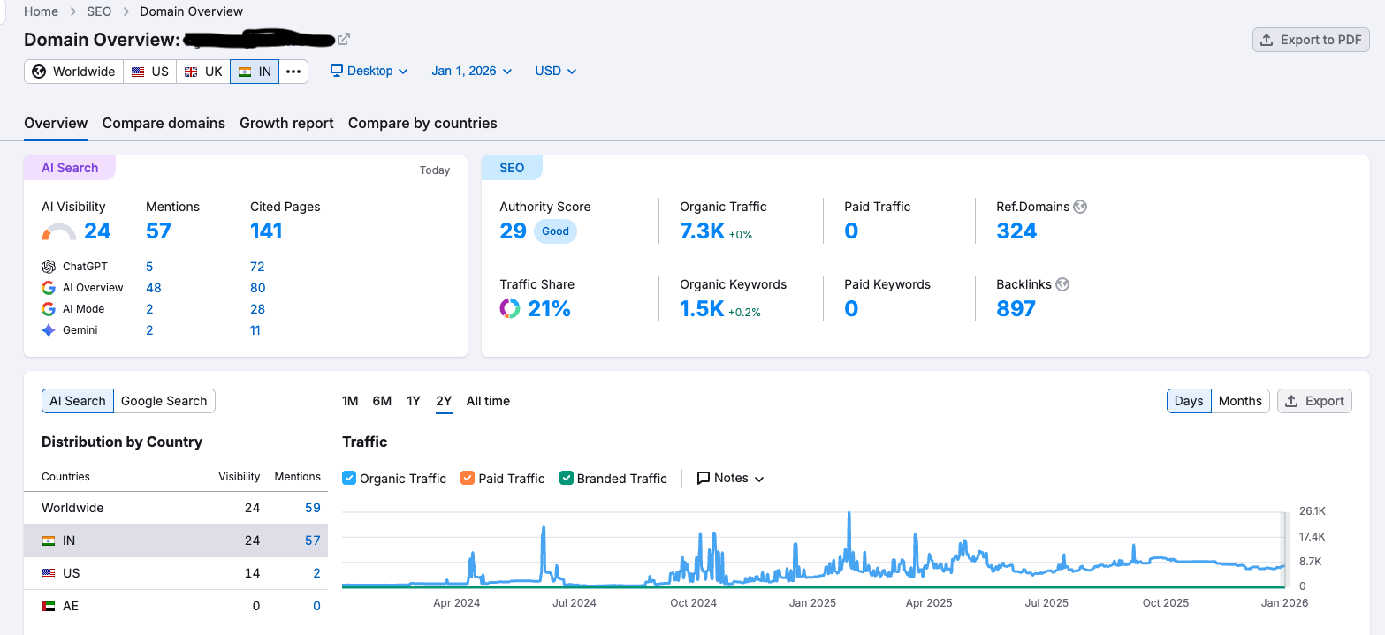Click the India flag icon in country selector
The width and height of the screenshot is (1385, 635).
click(245, 72)
